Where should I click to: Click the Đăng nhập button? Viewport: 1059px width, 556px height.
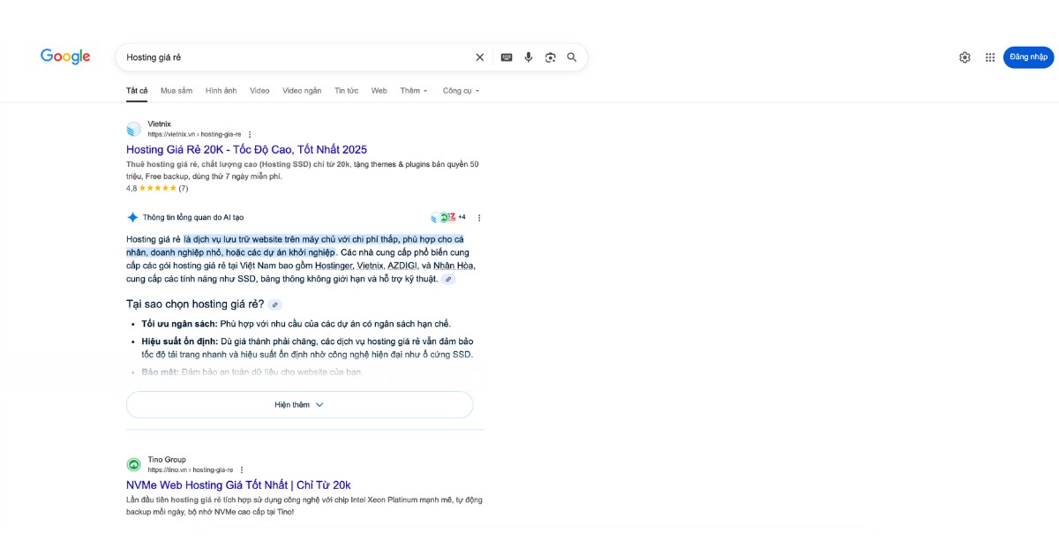click(x=1027, y=56)
